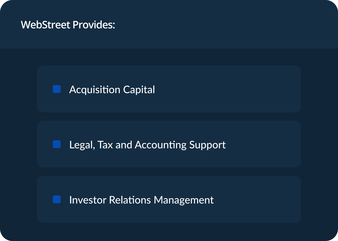Screen dimensions: 338x241
Task: Click the blue square beside Acquisition Capital
Action: [57, 89]
